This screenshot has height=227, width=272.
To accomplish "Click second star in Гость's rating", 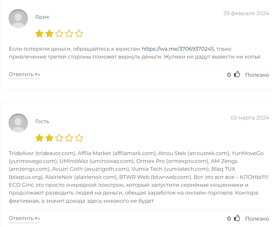I will pyautogui.click(x=49, y=138).
